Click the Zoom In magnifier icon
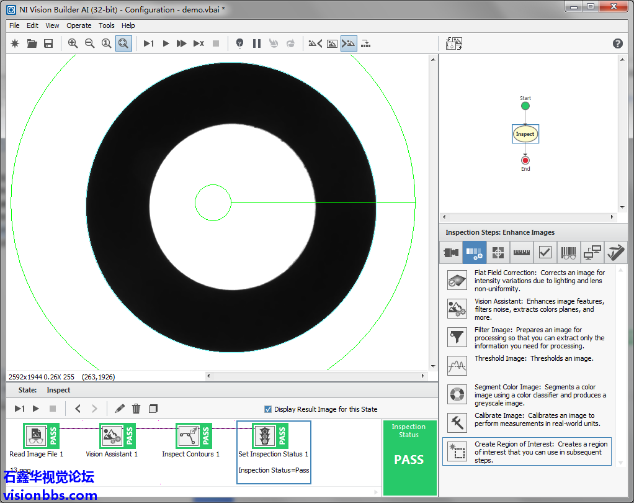634x503 pixels. click(73, 43)
